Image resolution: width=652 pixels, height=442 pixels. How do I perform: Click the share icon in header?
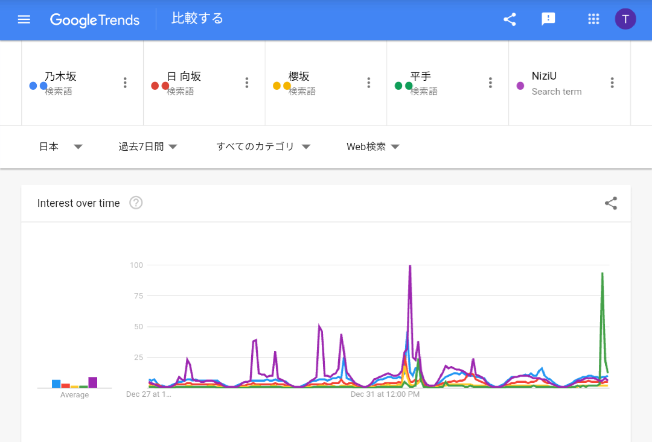[x=510, y=19]
